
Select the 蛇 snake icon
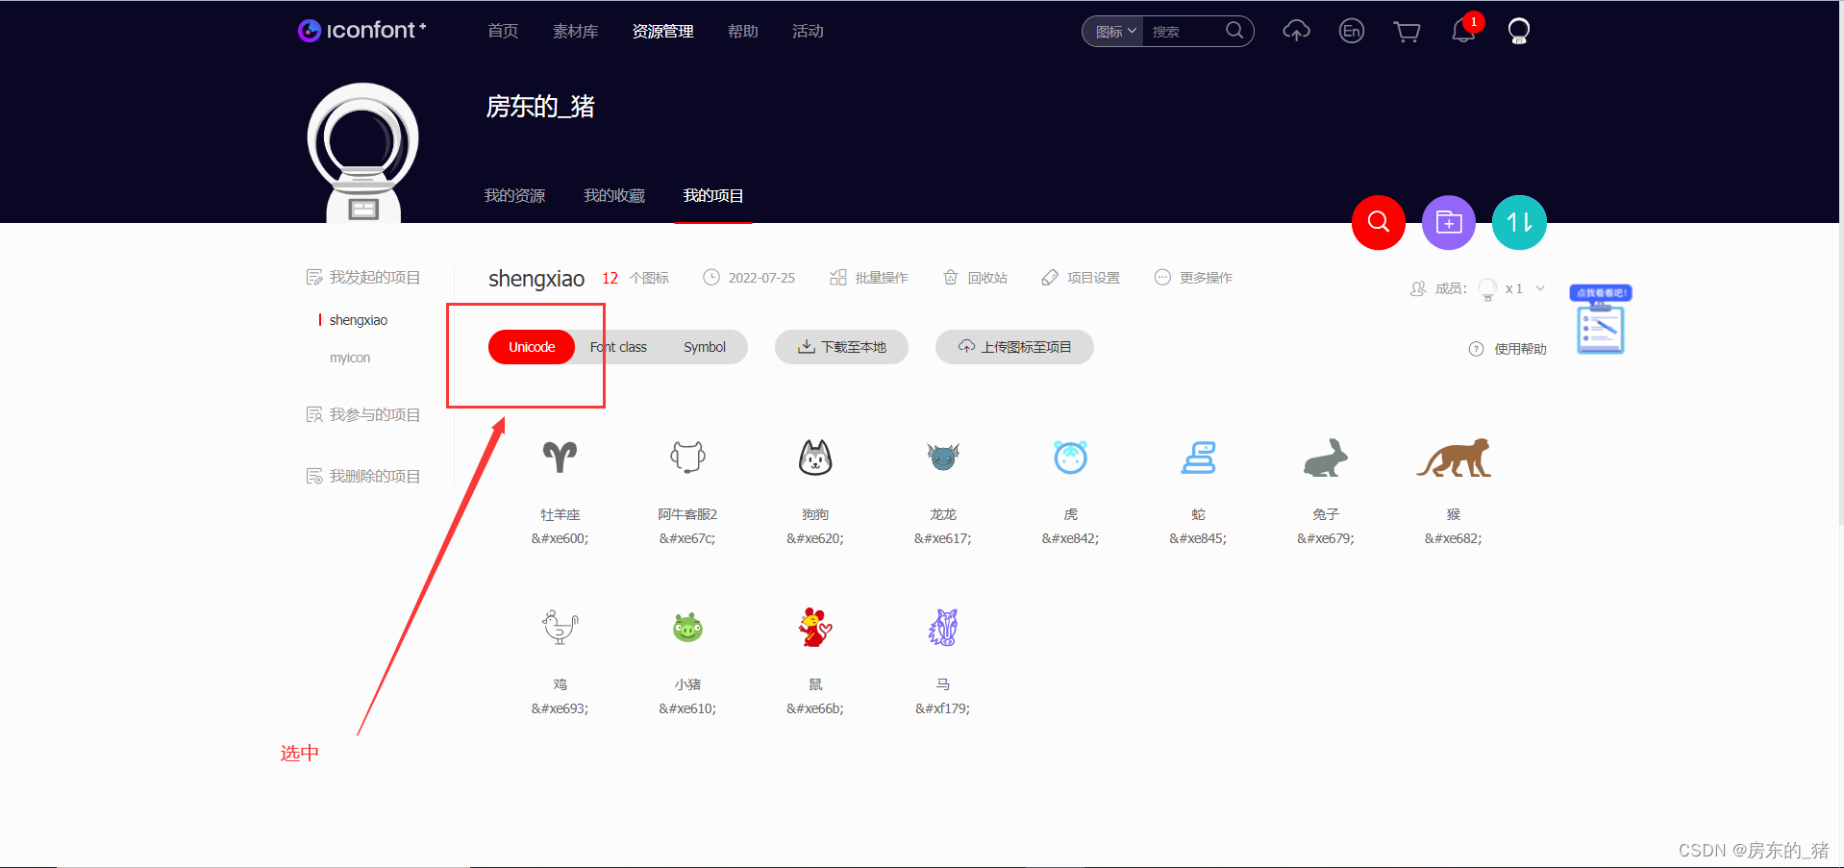[x=1198, y=458]
